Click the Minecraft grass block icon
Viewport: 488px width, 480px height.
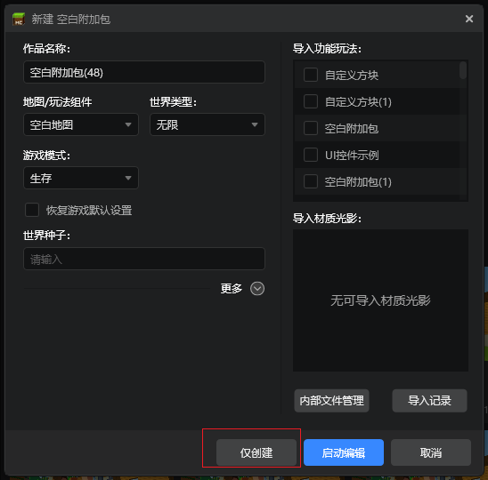click(19, 20)
